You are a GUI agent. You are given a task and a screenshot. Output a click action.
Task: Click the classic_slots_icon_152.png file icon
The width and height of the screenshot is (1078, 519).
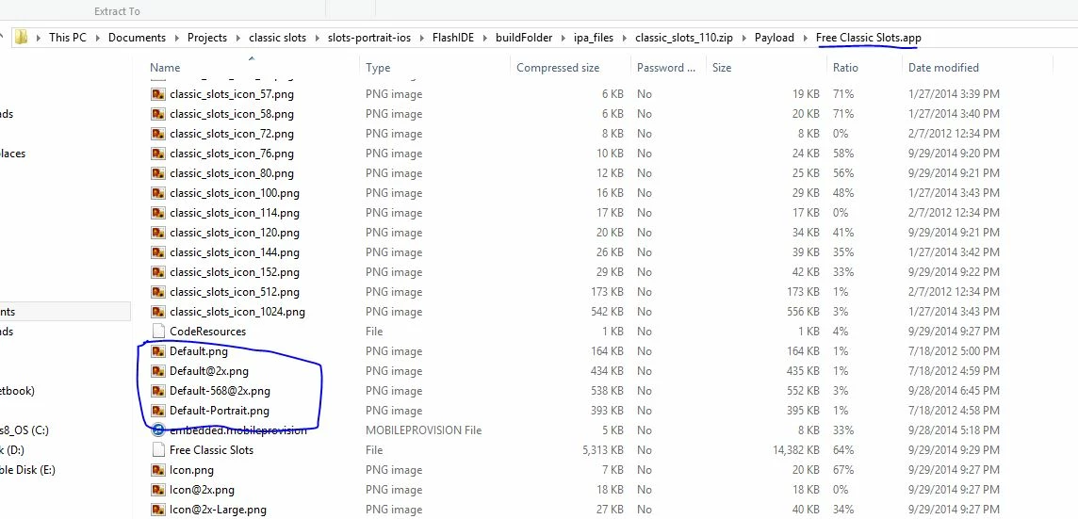pos(158,272)
